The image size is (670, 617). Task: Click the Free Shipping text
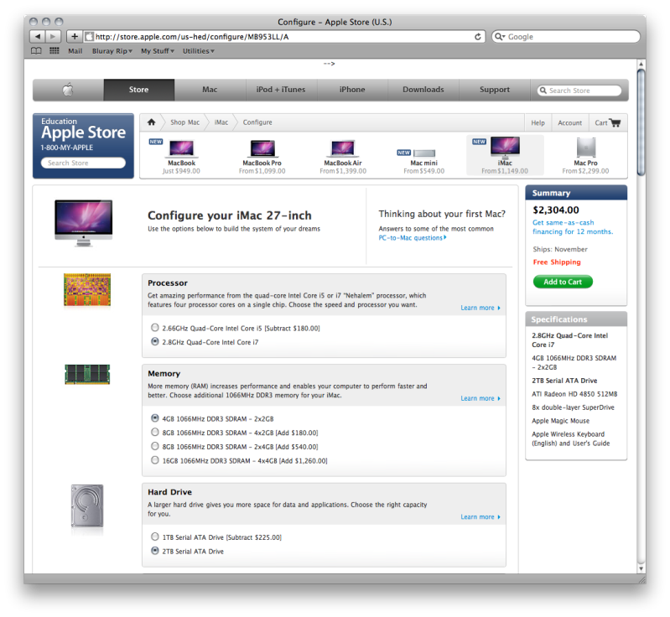557,262
